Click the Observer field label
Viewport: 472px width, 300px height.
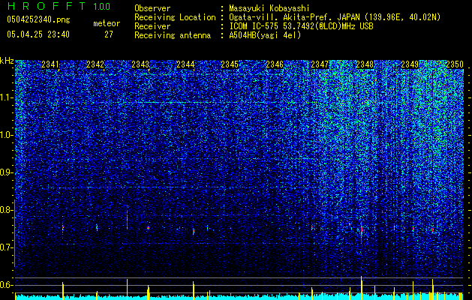click(x=152, y=8)
